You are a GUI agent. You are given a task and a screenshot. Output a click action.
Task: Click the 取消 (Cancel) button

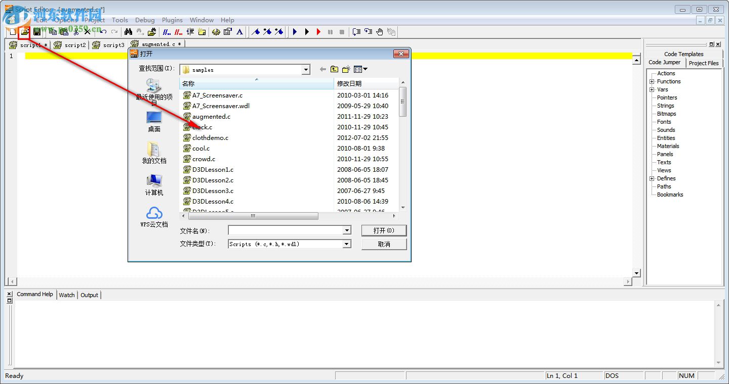[384, 244]
